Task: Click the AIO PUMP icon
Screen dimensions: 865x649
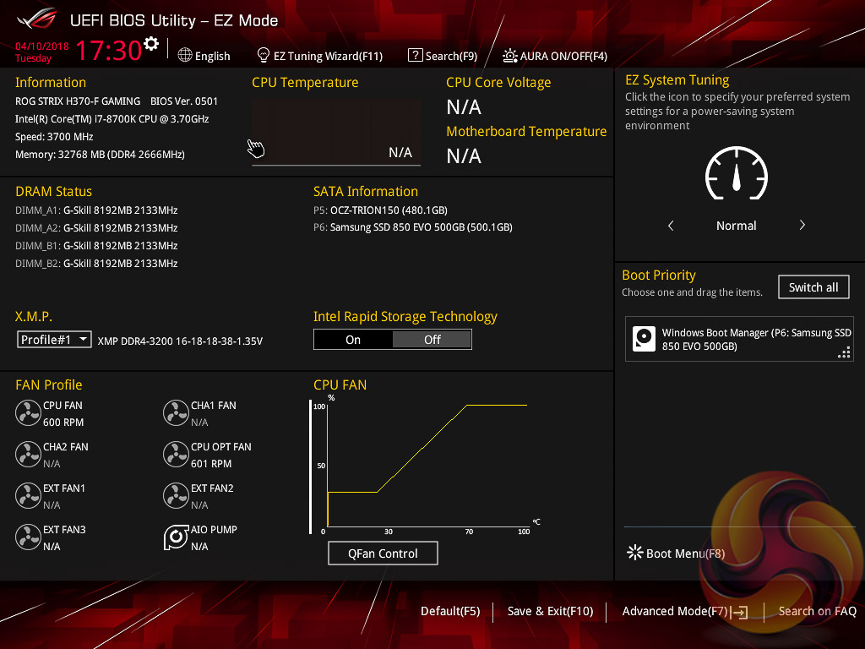Action: pyautogui.click(x=176, y=537)
